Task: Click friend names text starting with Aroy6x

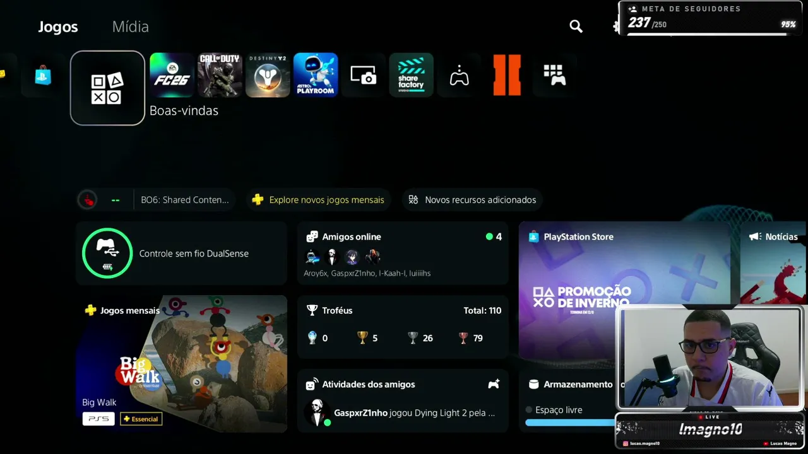Action: coord(367,274)
